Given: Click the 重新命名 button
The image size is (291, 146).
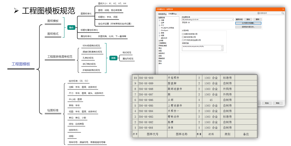Looking at the screenshot, I should click(239, 19).
